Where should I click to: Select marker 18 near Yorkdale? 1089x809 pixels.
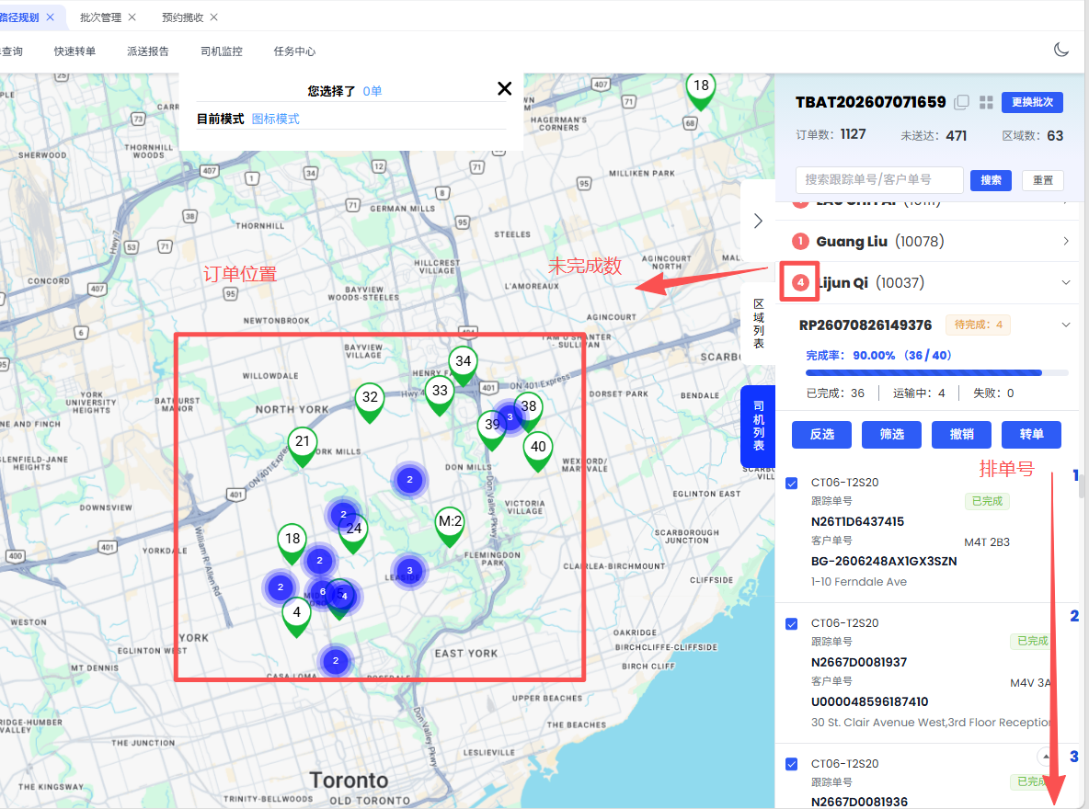pyautogui.click(x=292, y=542)
